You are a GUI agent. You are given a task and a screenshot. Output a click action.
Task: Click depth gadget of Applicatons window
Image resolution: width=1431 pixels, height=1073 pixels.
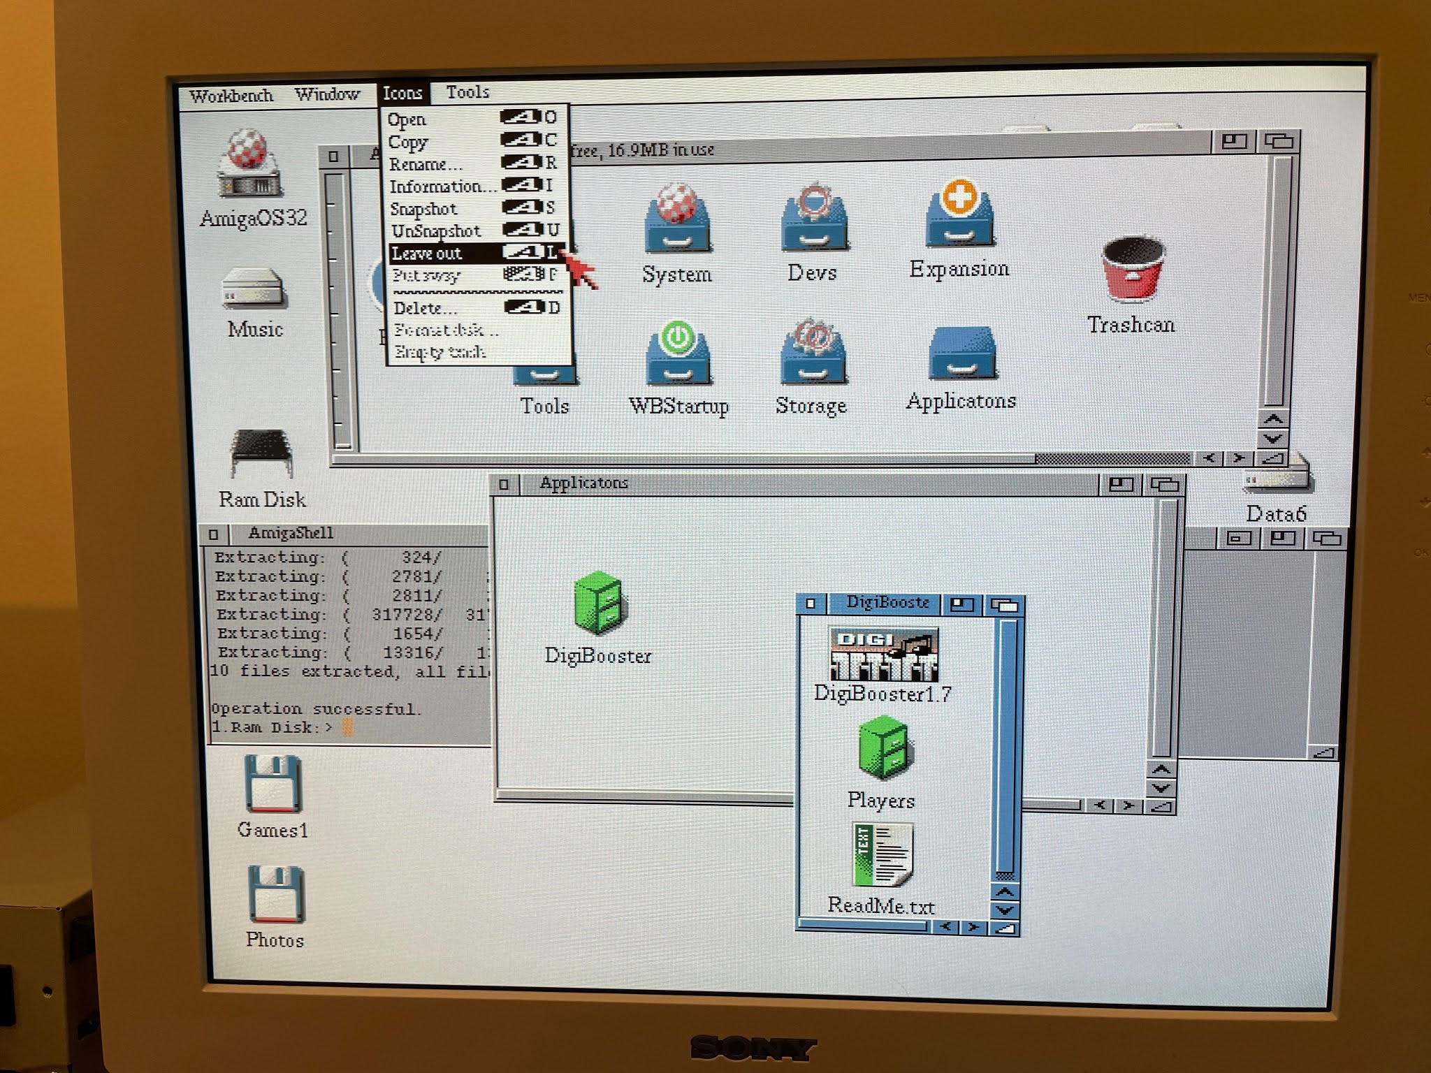[1164, 484]
